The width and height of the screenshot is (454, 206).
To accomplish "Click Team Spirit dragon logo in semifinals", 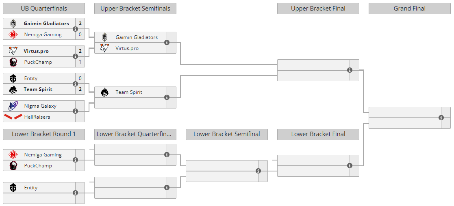I will [105, 92].
